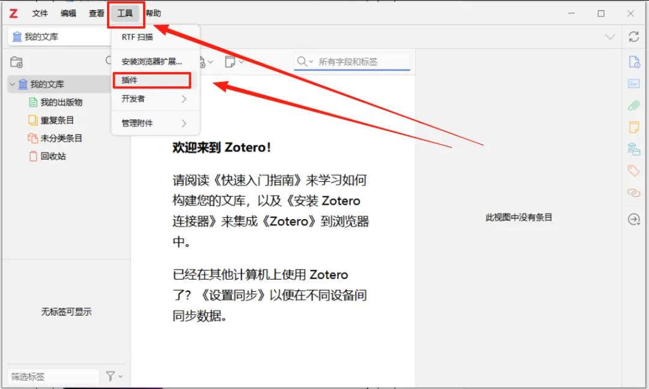The height and width of the screenshot is (389, 649).
Task: Select 重复条目 in the tree
Action: (57, 120)
